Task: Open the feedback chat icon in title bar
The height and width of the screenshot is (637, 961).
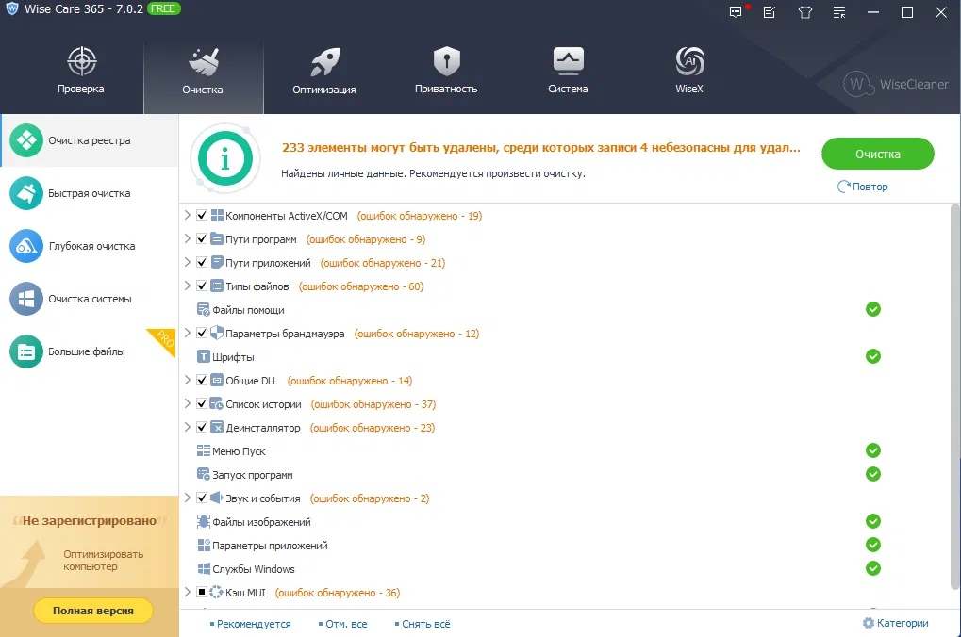Action: pos(736,11)
